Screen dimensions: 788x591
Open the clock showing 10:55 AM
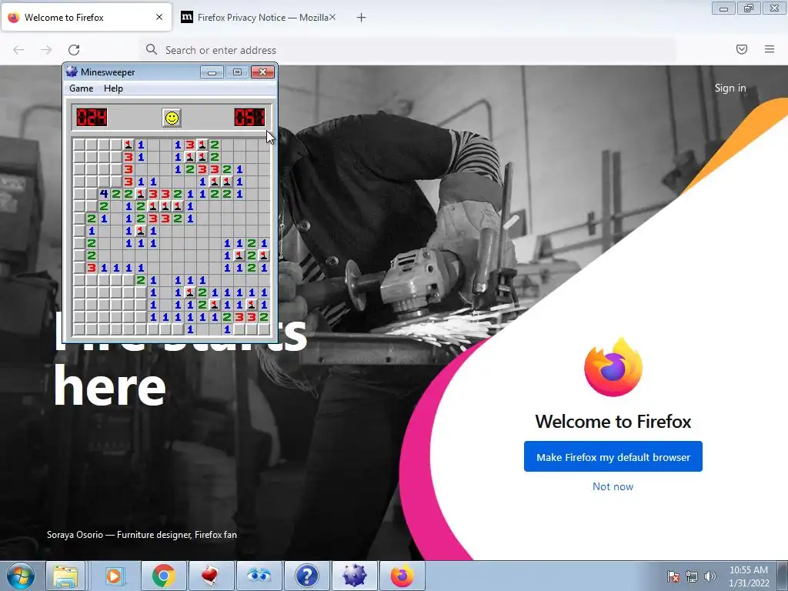[x=749, y=576]
